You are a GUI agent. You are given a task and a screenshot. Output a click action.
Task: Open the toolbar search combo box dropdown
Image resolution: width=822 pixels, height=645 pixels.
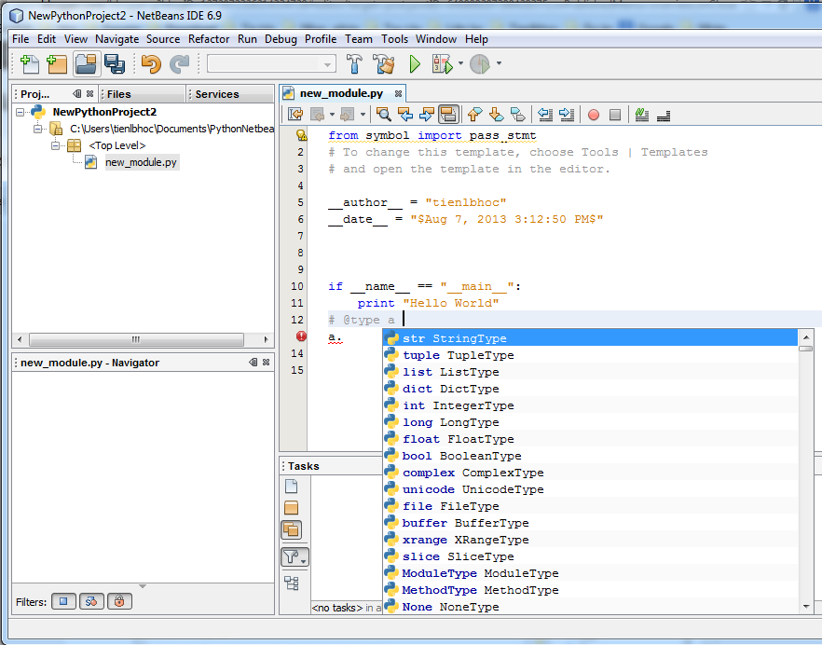pyautogui.click(x=327, y=63)
